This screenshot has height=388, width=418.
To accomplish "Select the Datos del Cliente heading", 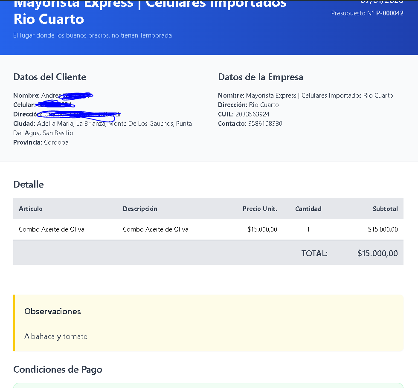I will (50, 77).
